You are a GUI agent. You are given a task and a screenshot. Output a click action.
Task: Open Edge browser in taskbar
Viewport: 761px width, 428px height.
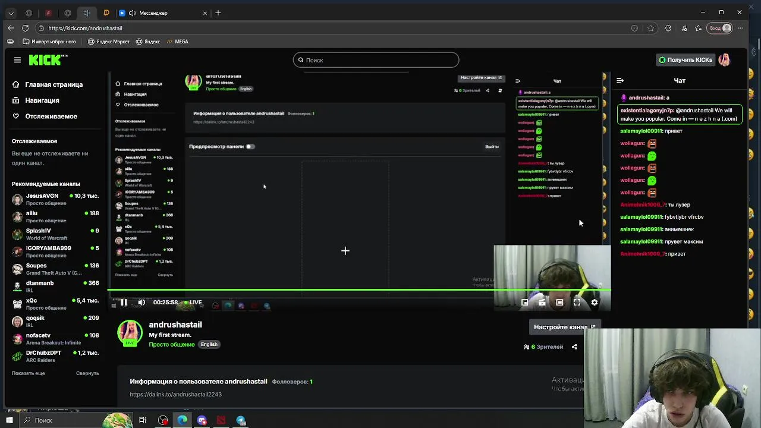[182, 420]
